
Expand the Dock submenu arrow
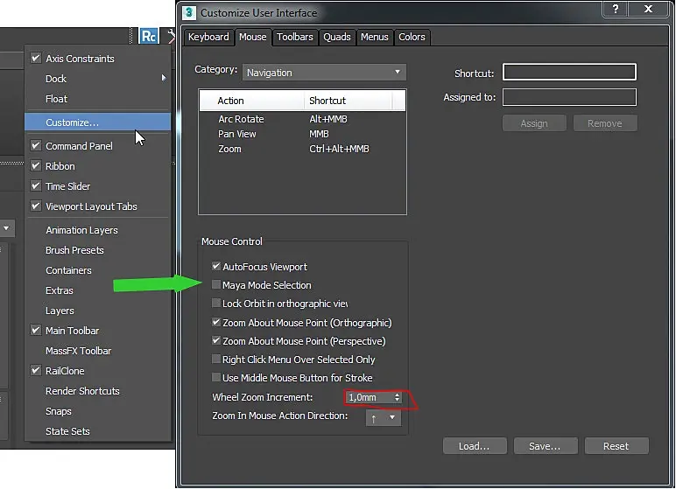pos(164,78)
